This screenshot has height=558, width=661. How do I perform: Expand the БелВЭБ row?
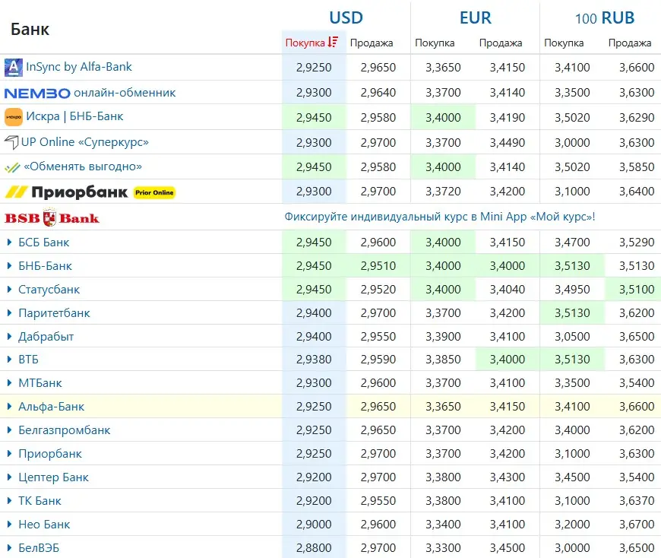[9, 548]
